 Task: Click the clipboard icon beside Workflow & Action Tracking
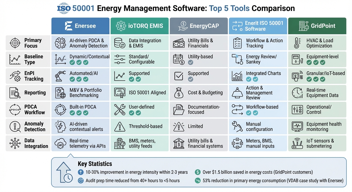[x=237, y=43]
